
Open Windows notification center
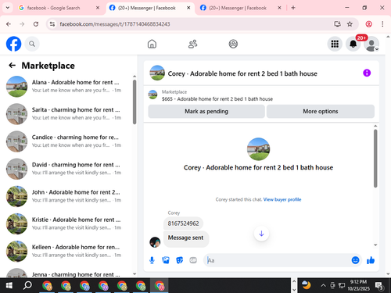pos(379,286)
